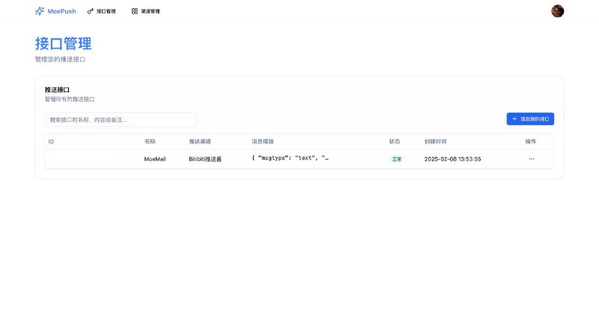Click the MoePush brand name link
Viewport: 599px width, 326px height.
tap(61, 11)
